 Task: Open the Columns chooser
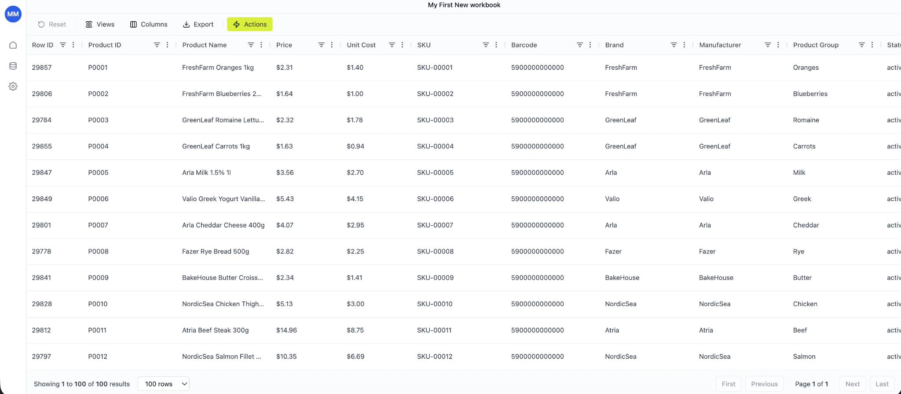149,24
